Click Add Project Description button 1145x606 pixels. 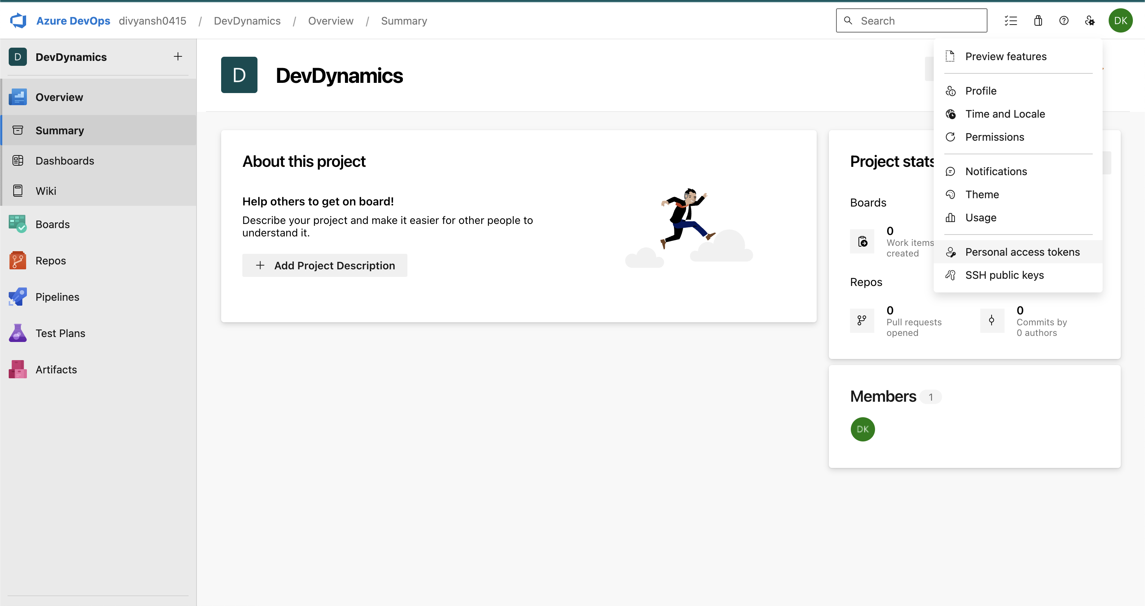click(x=324, y=266)
